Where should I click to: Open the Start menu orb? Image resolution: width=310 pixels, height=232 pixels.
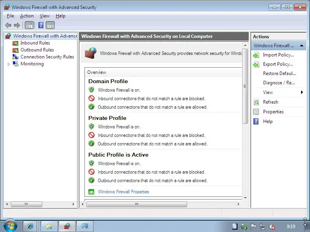point(10,226)
